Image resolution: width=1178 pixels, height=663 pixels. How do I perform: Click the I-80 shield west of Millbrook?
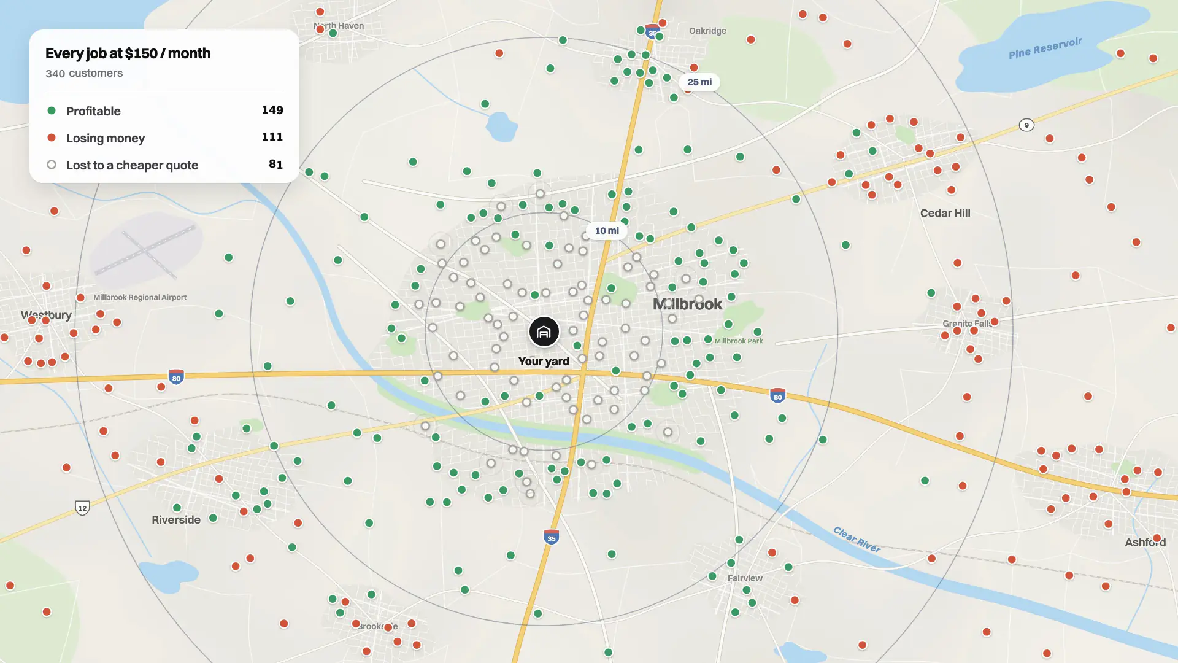176,377
